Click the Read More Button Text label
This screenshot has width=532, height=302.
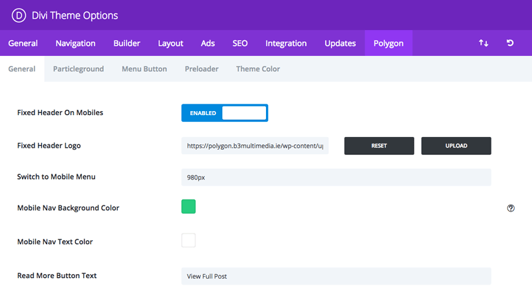57,275
